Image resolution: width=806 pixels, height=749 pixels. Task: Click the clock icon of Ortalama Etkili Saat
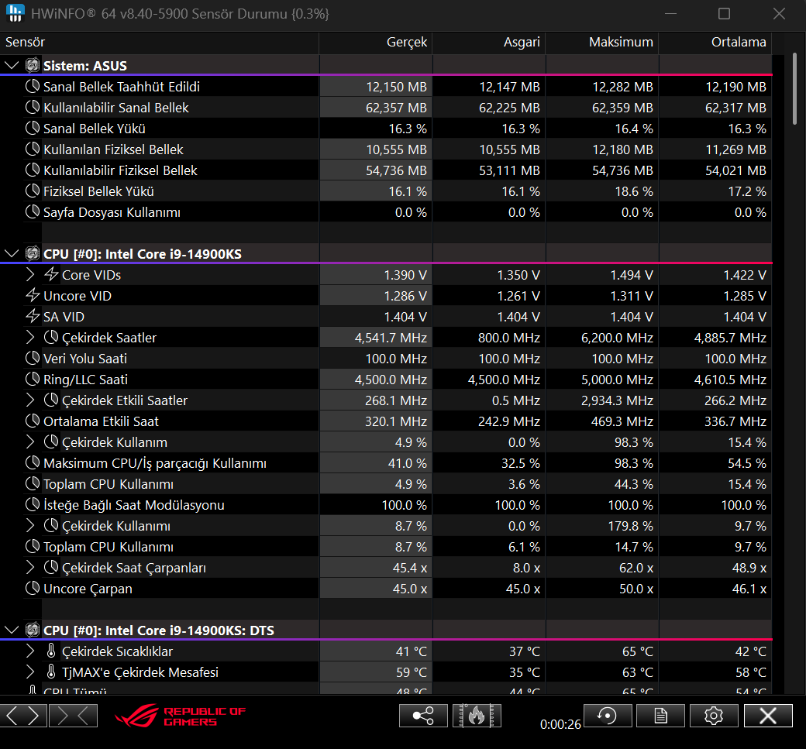point(33,421)
